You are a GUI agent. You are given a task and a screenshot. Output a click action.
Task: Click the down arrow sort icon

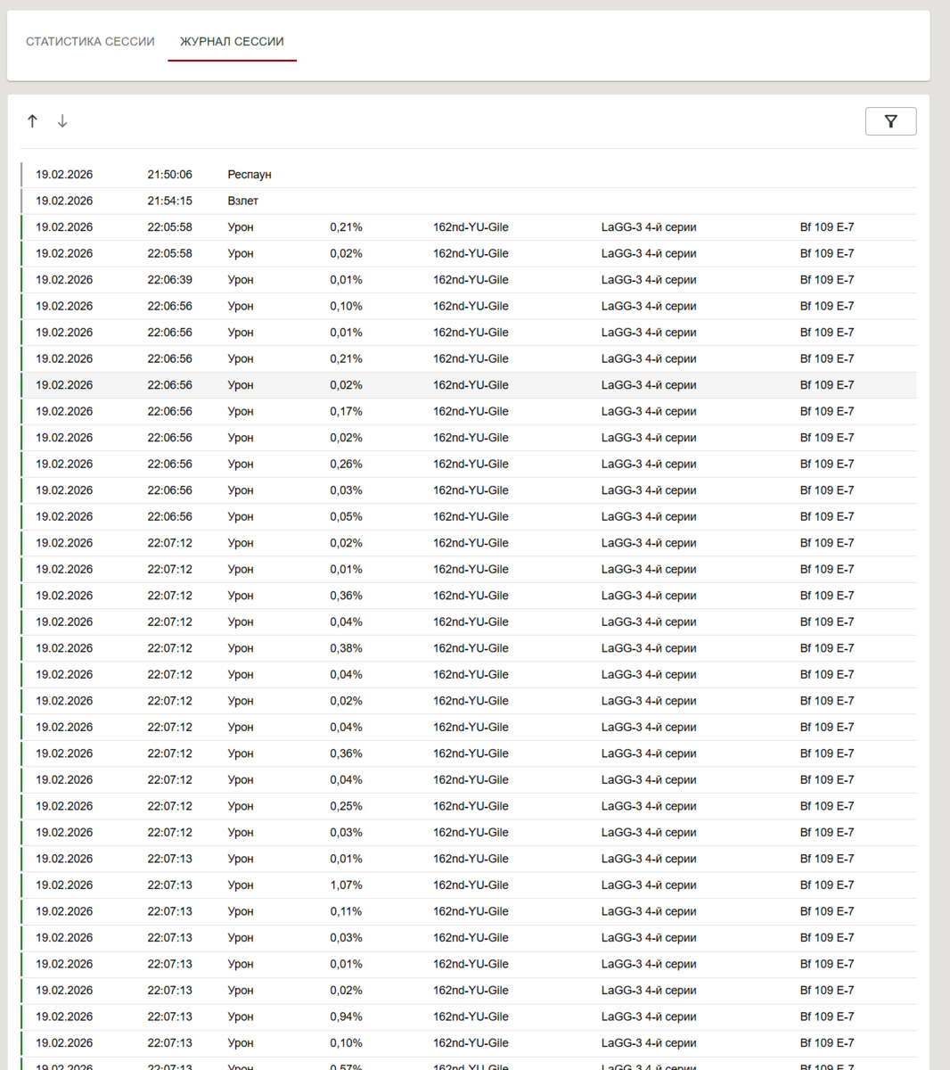62,121
